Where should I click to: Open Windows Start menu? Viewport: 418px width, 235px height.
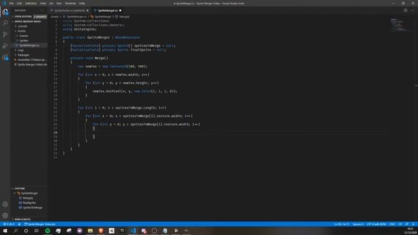pyautogui.click(x=5, y=230)
